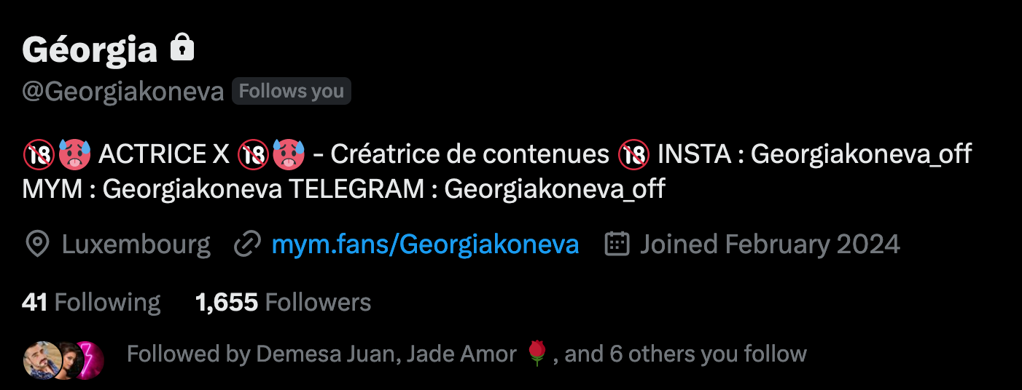Click the 'Joined February 2024' text
The width and height of the screenshot is (1022, 390).
coord(770,244)
